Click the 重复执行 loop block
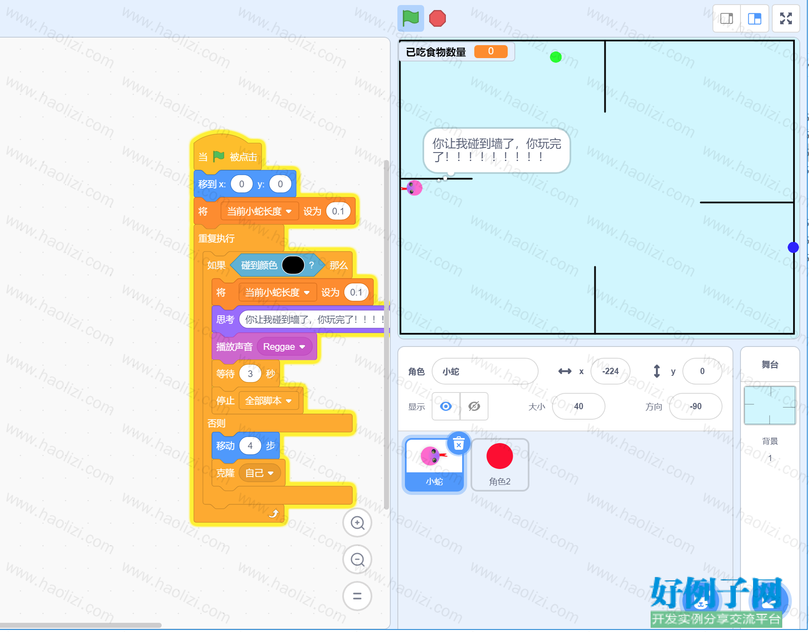Viewport: 809px width, 632px height. click(216, 238)
